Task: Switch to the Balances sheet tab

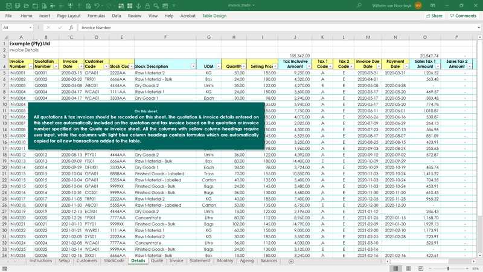Action: [269, 261]
